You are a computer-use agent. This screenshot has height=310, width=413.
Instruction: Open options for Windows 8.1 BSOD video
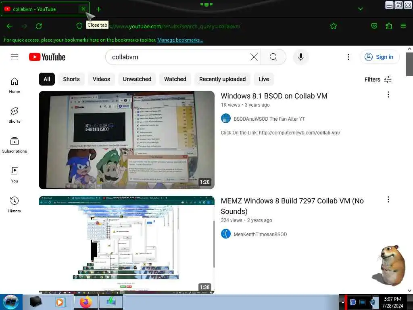388,94
